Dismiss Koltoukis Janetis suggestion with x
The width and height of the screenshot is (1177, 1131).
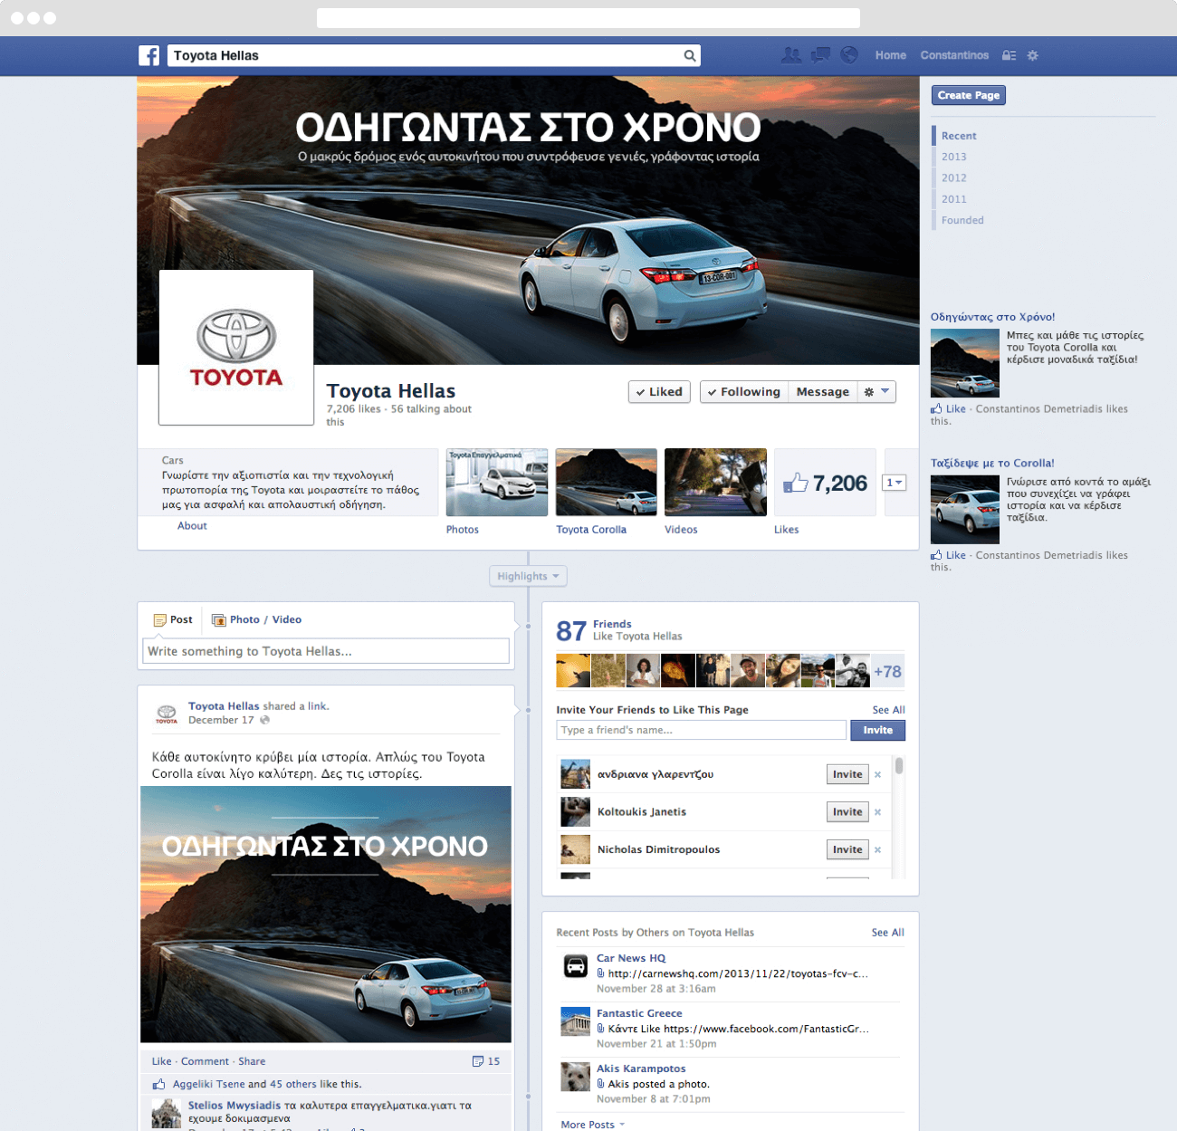click(877, 812)
